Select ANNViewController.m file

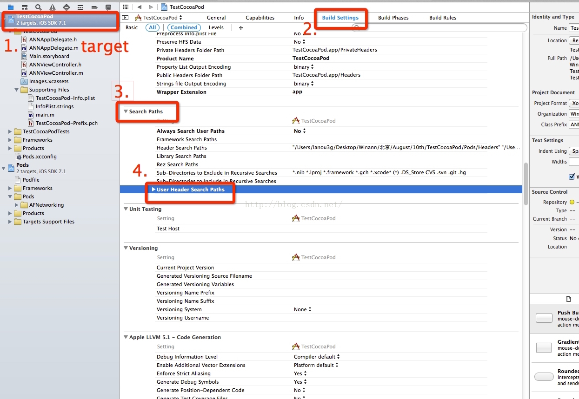56,73
